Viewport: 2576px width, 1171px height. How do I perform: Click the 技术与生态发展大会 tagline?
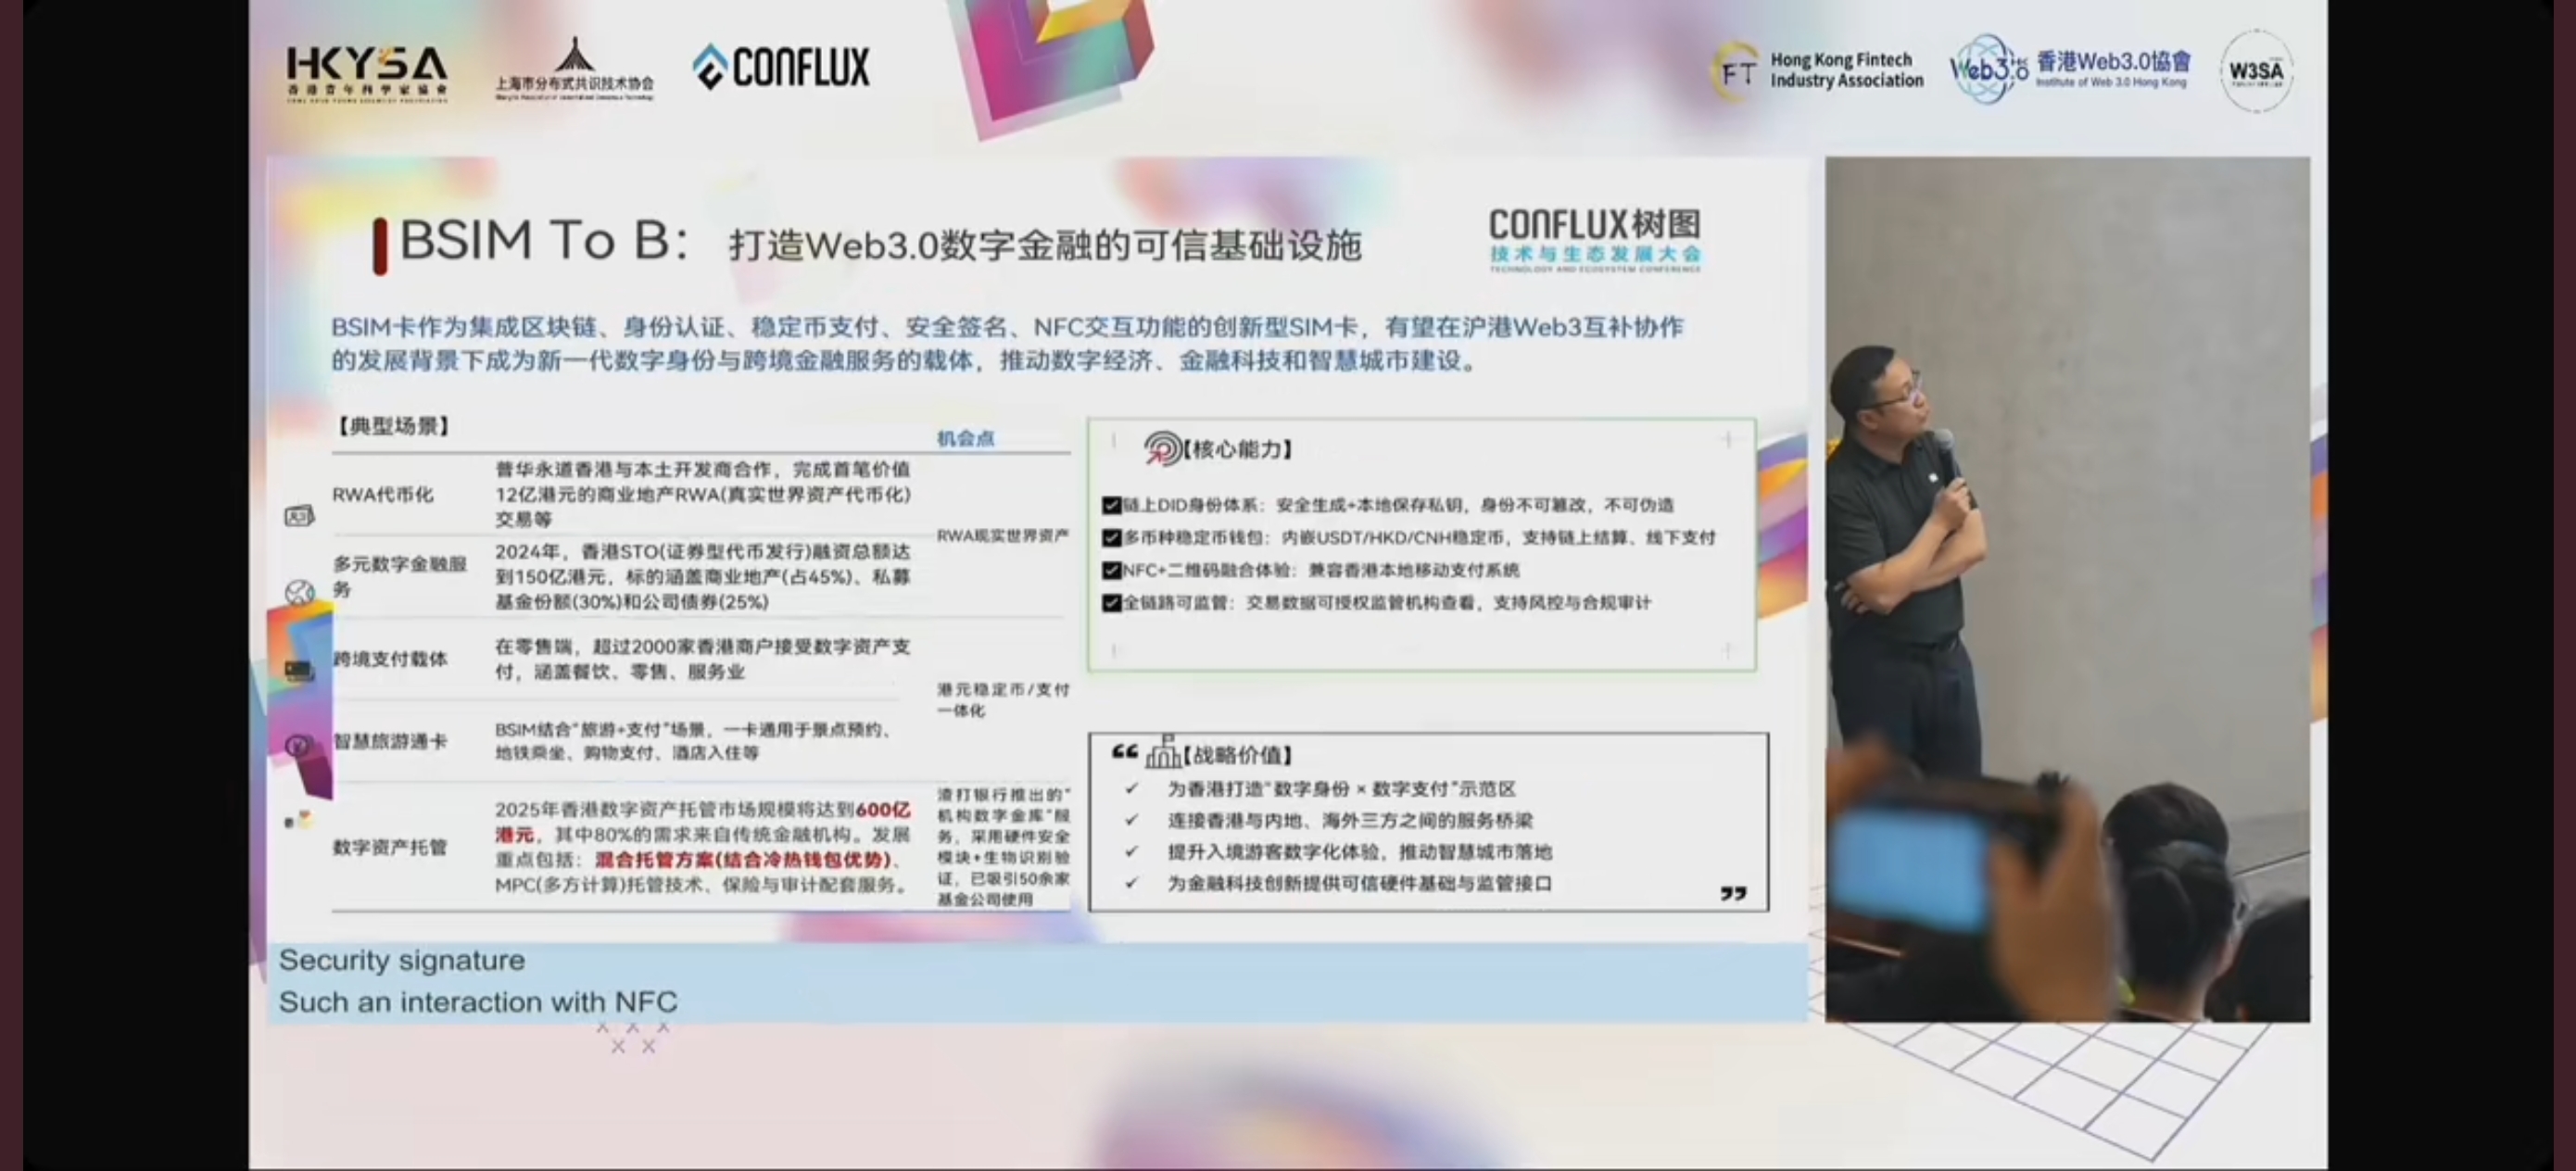1595,254
